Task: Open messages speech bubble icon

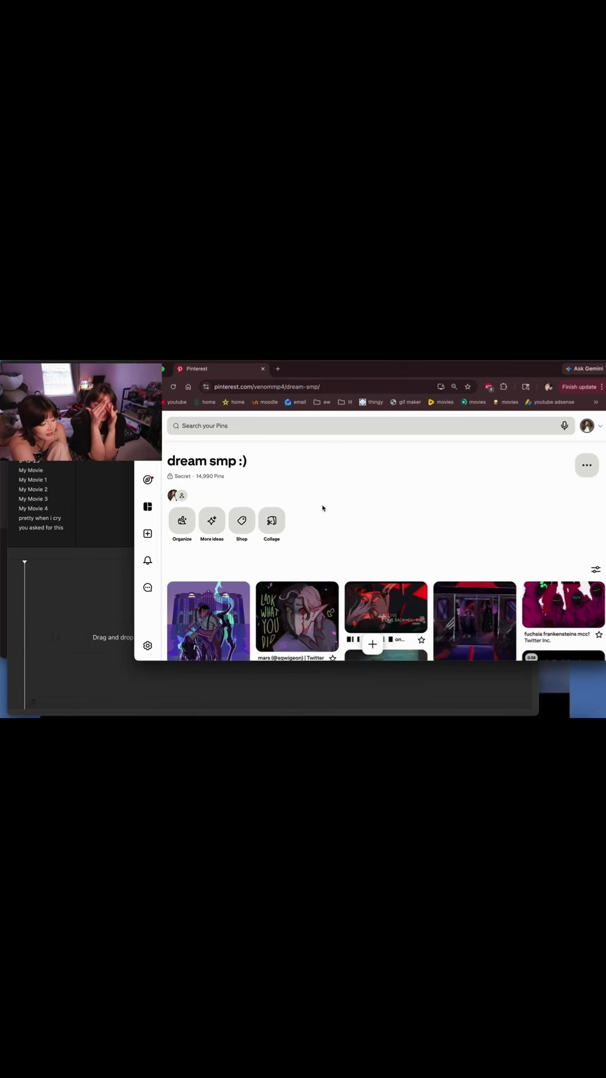Action: click(x=148, y=587)
